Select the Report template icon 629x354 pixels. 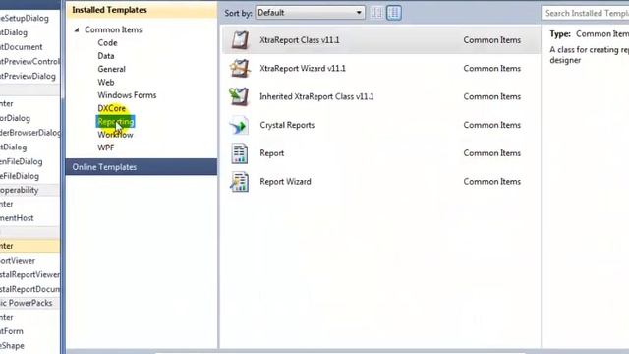(x=240, y=153)
